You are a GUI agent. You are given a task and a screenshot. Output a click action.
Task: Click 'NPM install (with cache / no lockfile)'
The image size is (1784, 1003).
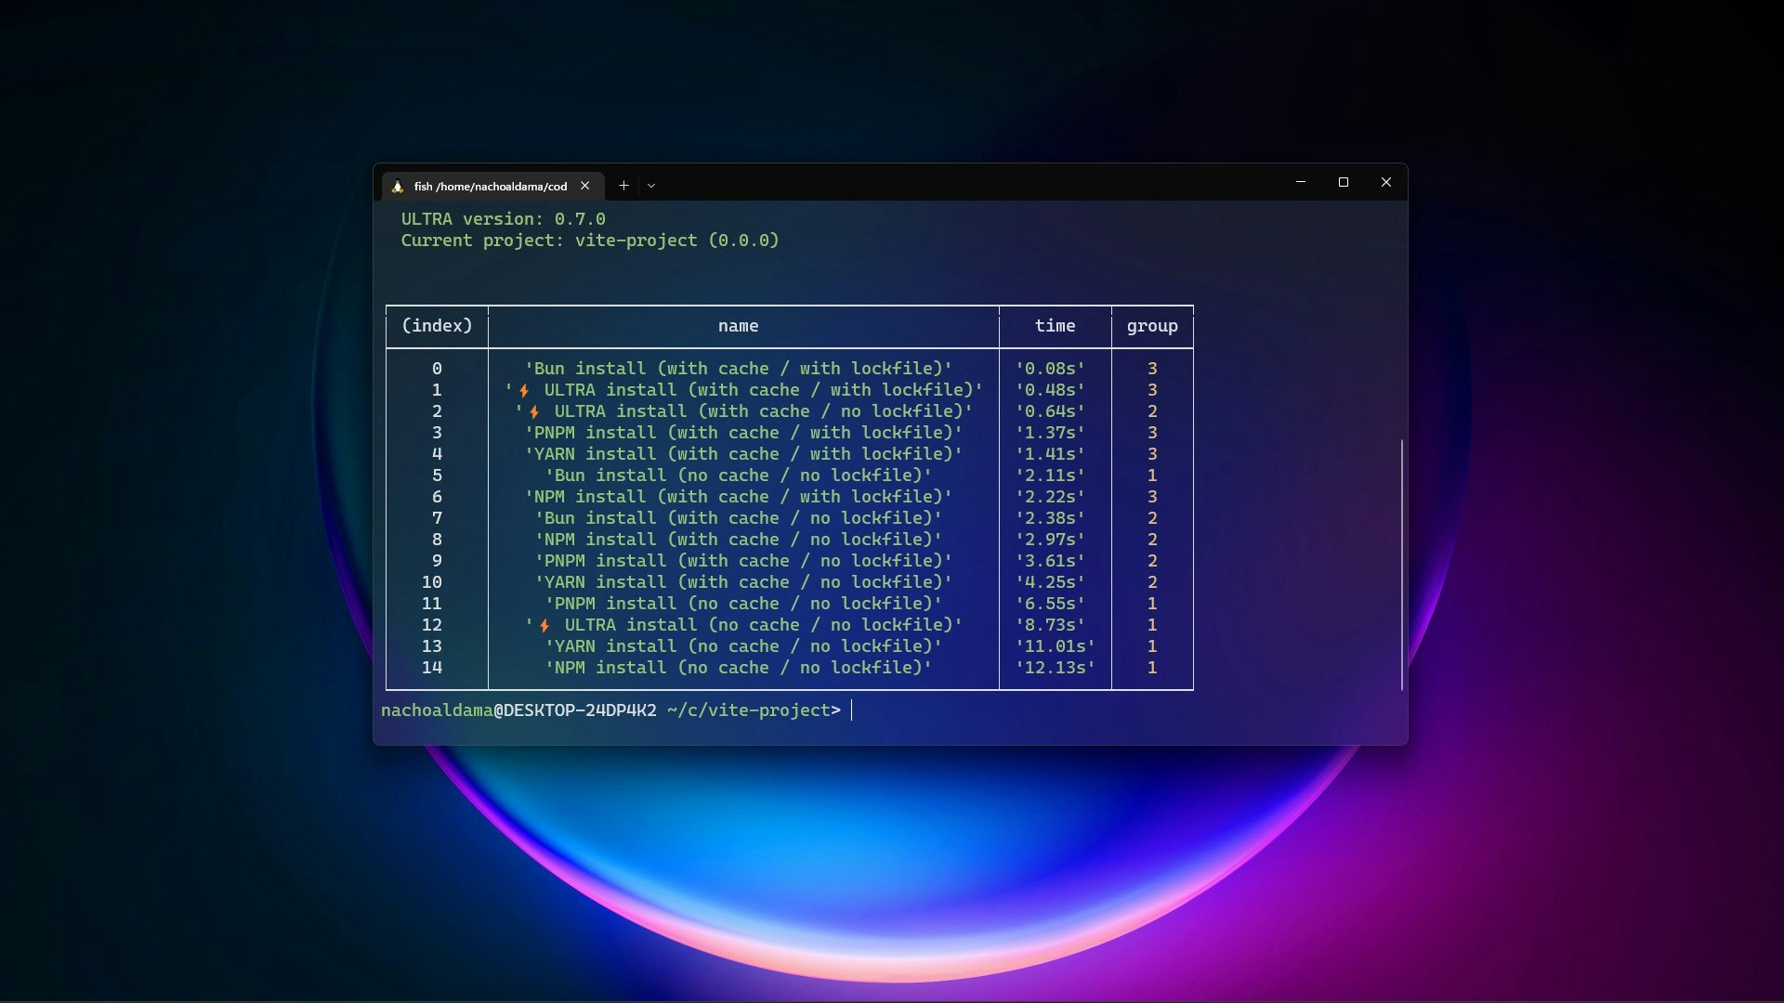point(739,540)
